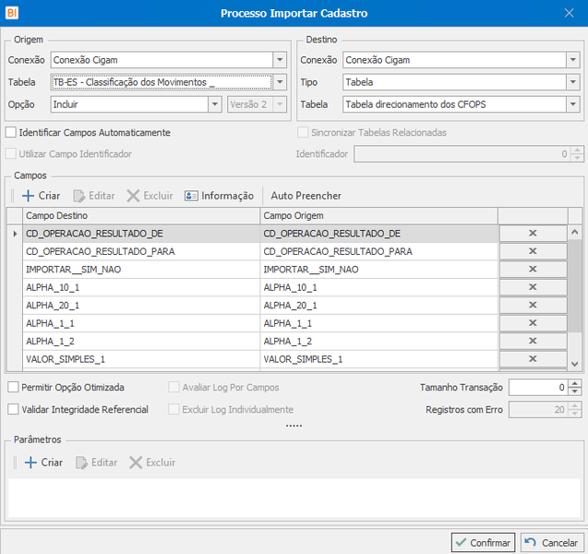Toggle Validar Integridade Referencial checkbox
The height and width of the screenshot is (554, 588).
pyautogui.click(x=13, y=409)
